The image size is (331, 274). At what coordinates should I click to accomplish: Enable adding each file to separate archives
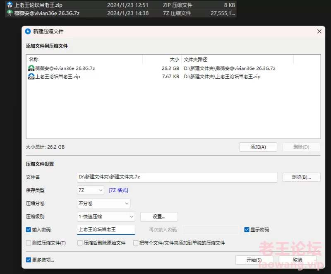click(x=135, y=243)
